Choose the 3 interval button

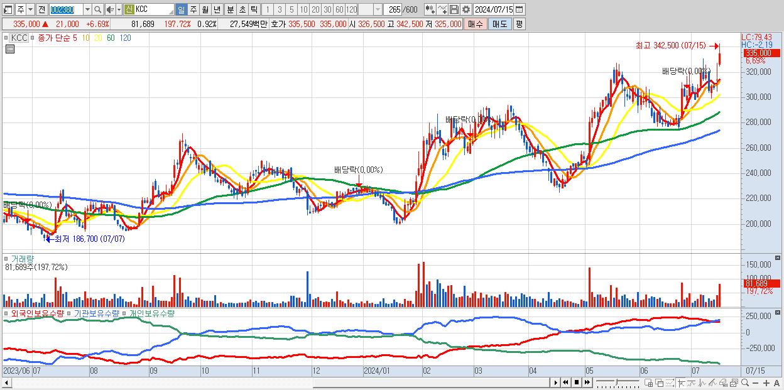tap(280, 9)
